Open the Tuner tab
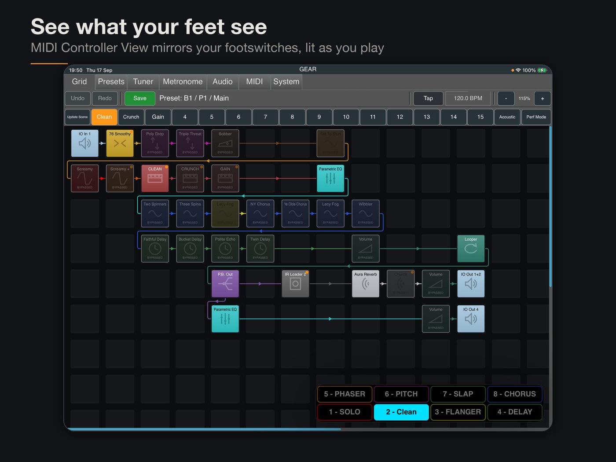This screenshot has height=462, width=616. click(143, 82)
